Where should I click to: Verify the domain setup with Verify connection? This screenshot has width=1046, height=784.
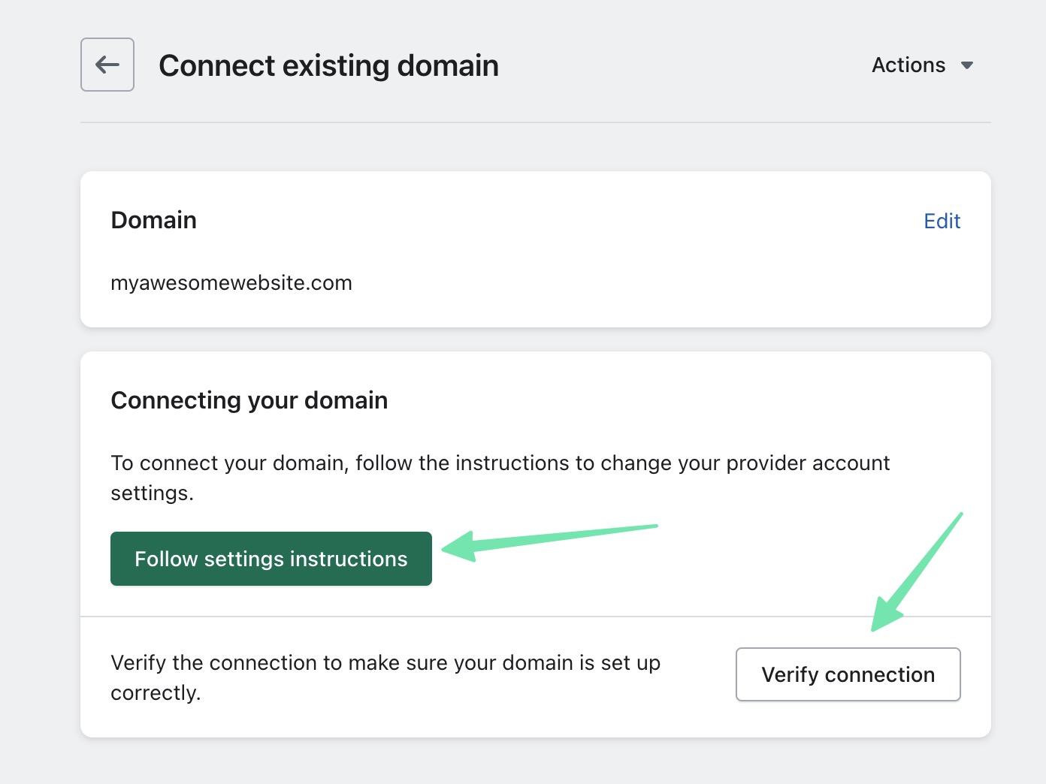tap(848, 674)
